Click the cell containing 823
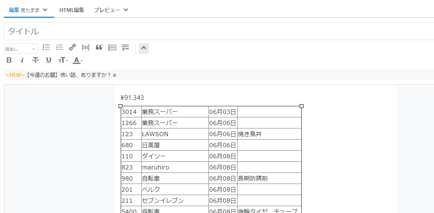Screen dimensions: 434x213 pos(131,167)
